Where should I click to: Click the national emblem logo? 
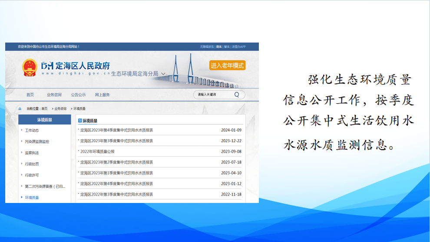point(30,68)
